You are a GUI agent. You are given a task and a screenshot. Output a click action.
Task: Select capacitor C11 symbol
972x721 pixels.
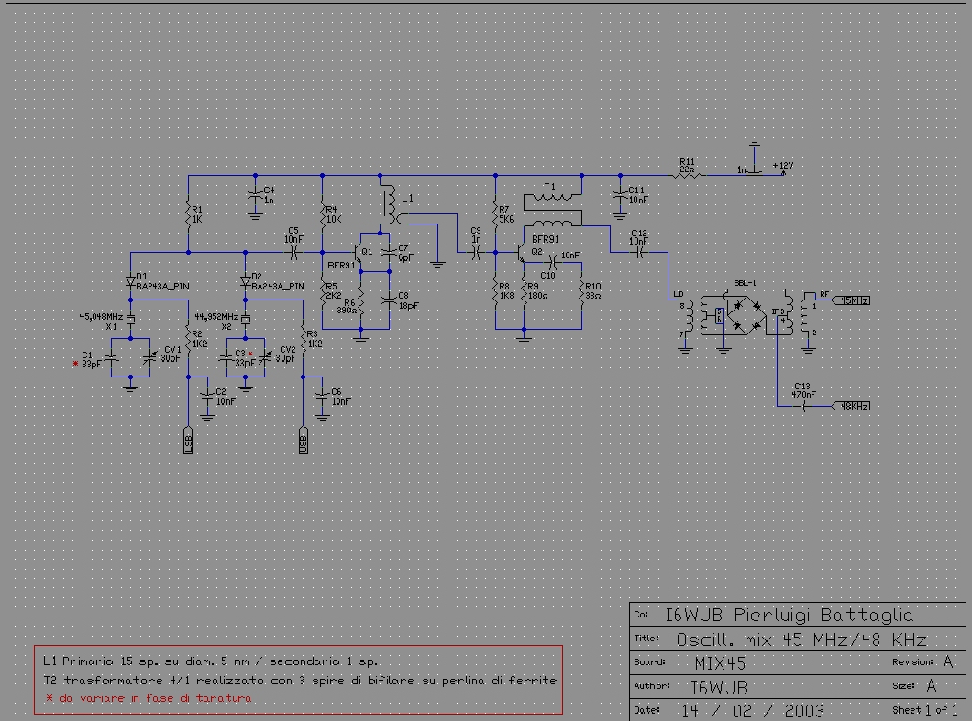click(620, 194)
